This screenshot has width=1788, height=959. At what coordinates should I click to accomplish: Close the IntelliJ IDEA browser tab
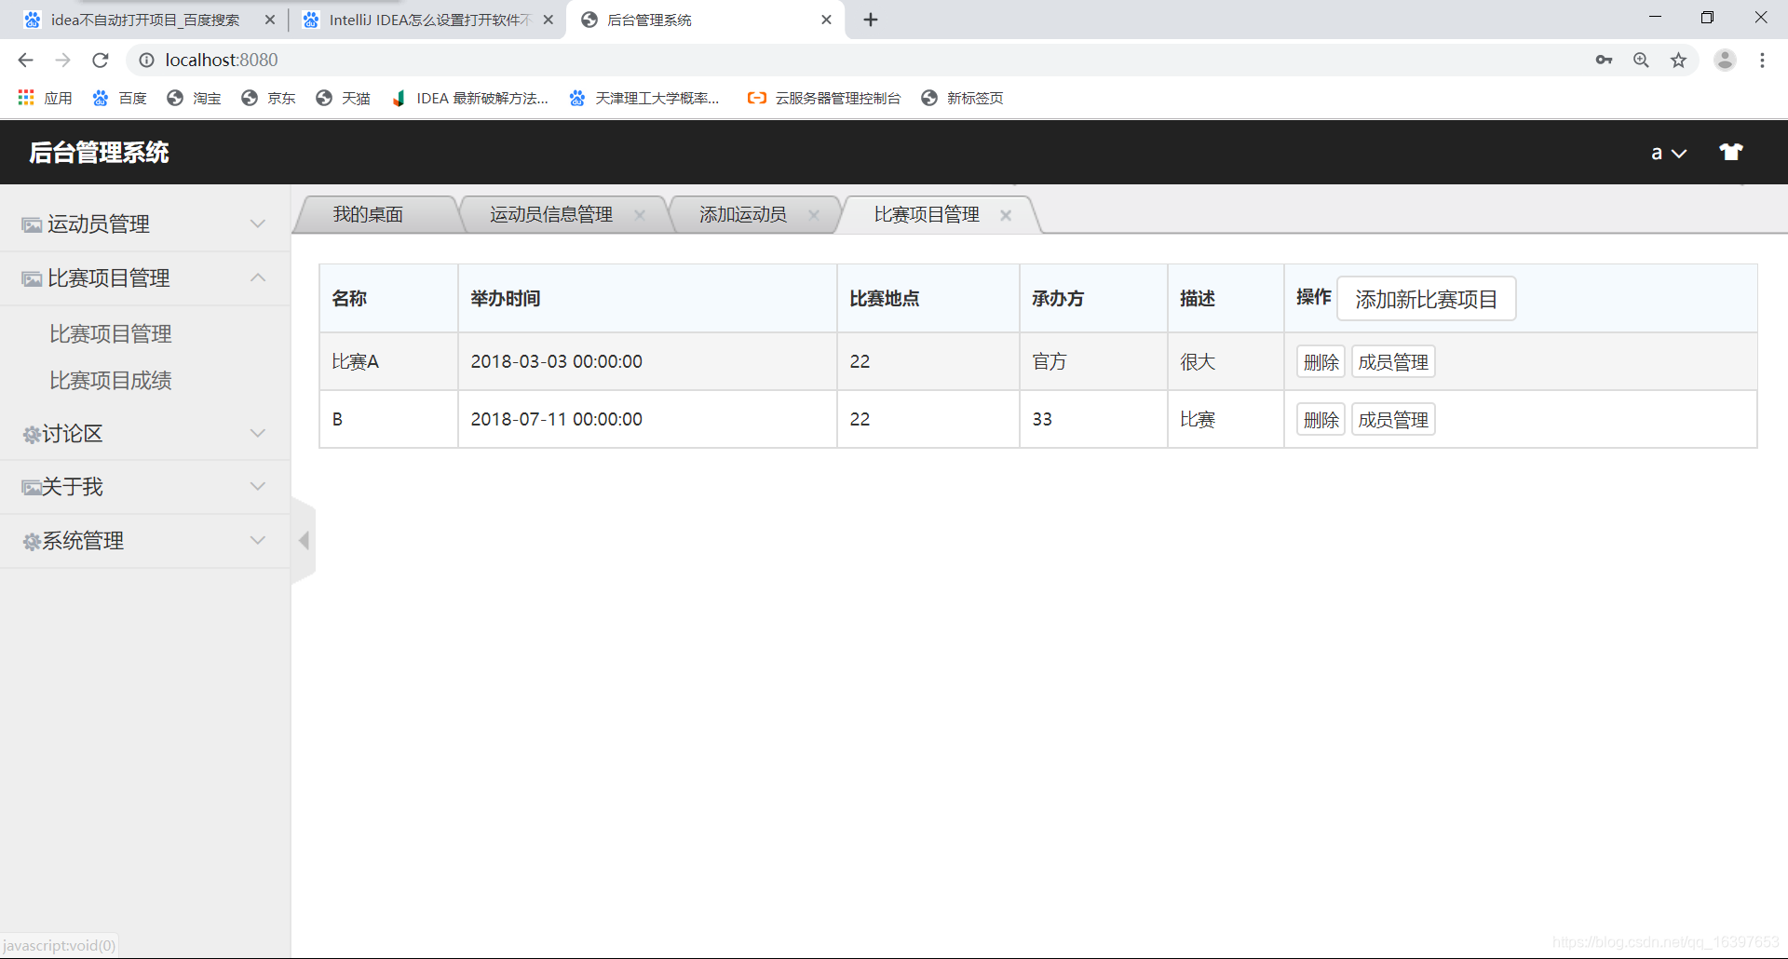click(x=548, y=20)
